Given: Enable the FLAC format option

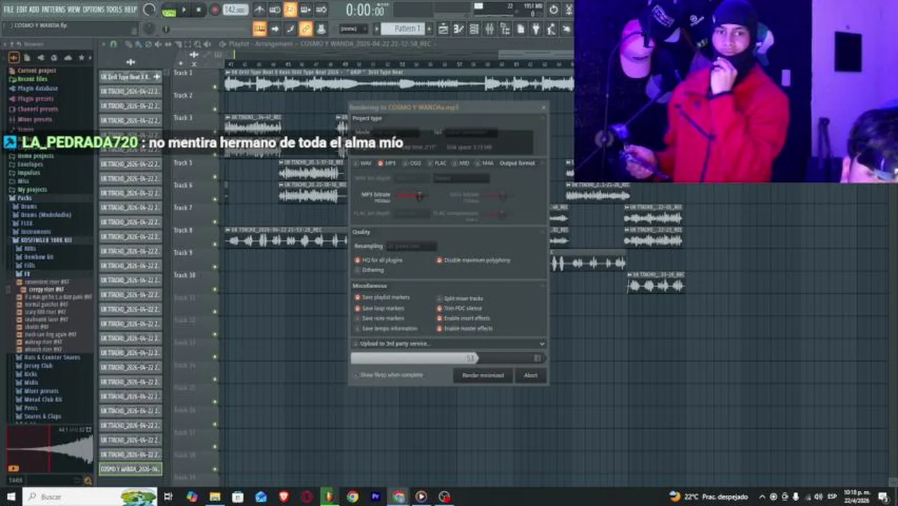Looking at the screenshot, I should [x=437, y=163].
